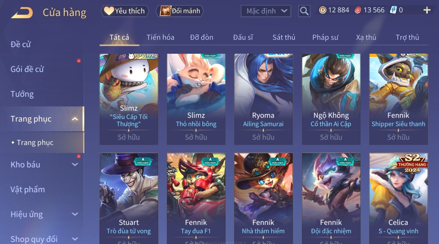Viewport: 439px width, 244px height.
Task: Open the Tướng sidebar menu
Action: pyautogui.click(x=22, y=94)
